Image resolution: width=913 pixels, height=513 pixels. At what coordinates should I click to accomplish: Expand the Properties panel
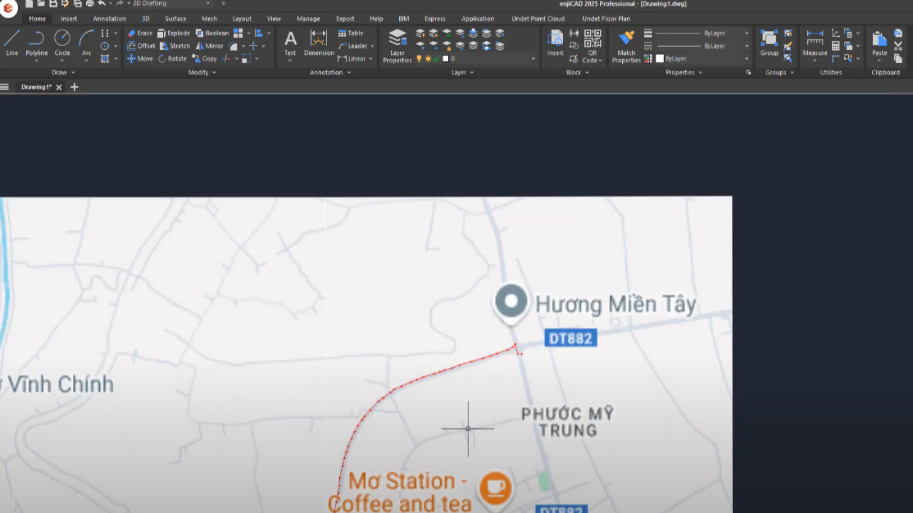click(x=684, y=72)
